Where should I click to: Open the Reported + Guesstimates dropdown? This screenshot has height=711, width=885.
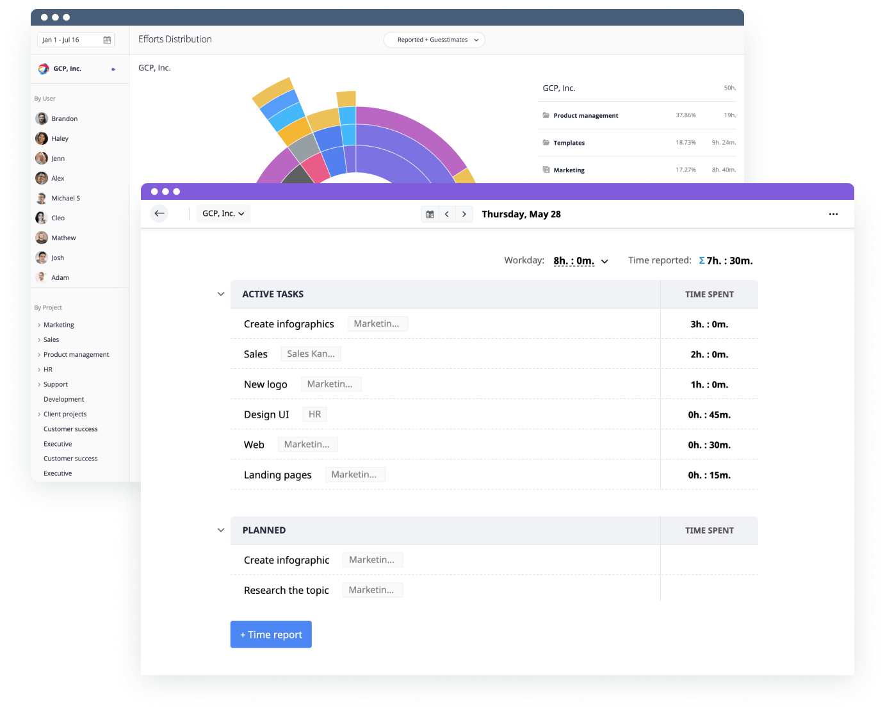tap(434, 40)
